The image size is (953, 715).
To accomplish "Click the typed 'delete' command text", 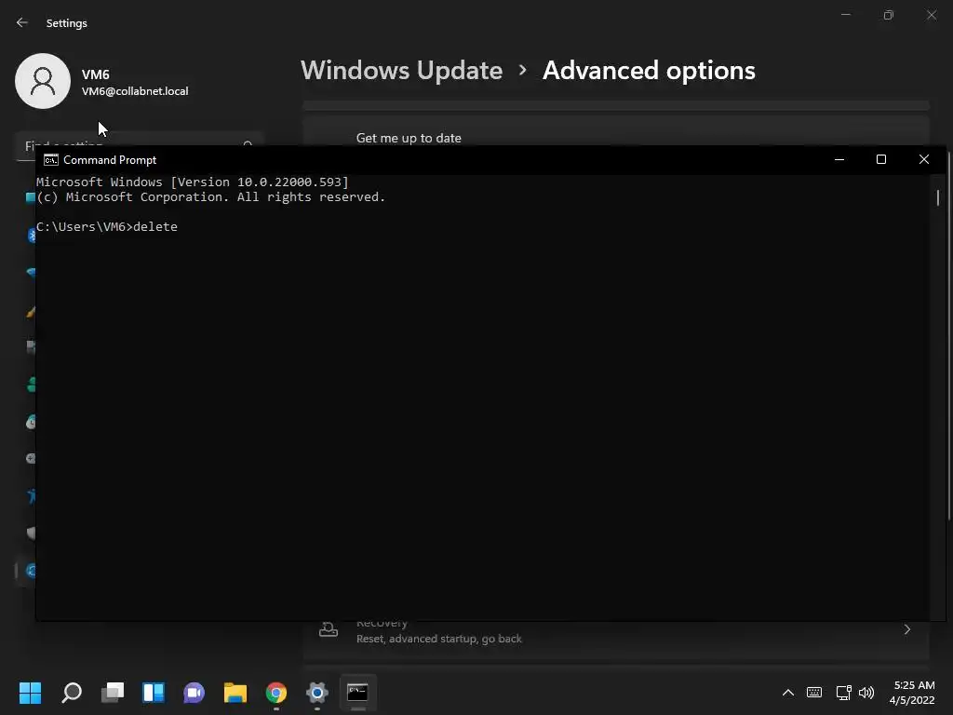I will click(155, 227).
